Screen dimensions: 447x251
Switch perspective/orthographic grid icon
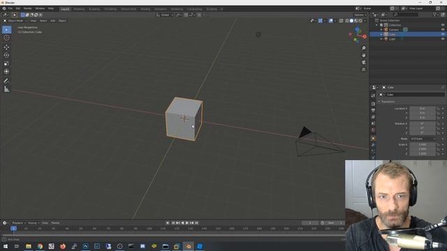coord(363,70)
